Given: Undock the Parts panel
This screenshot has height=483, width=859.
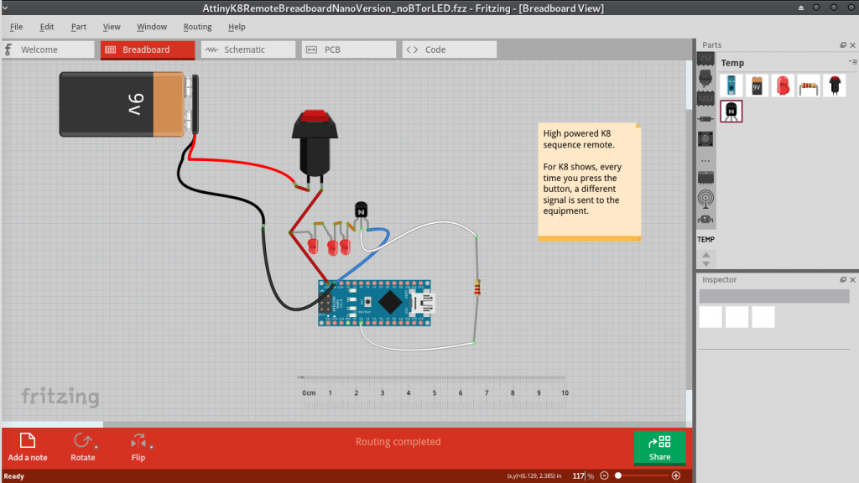Looking at the screenshot, I should [843, 45].
